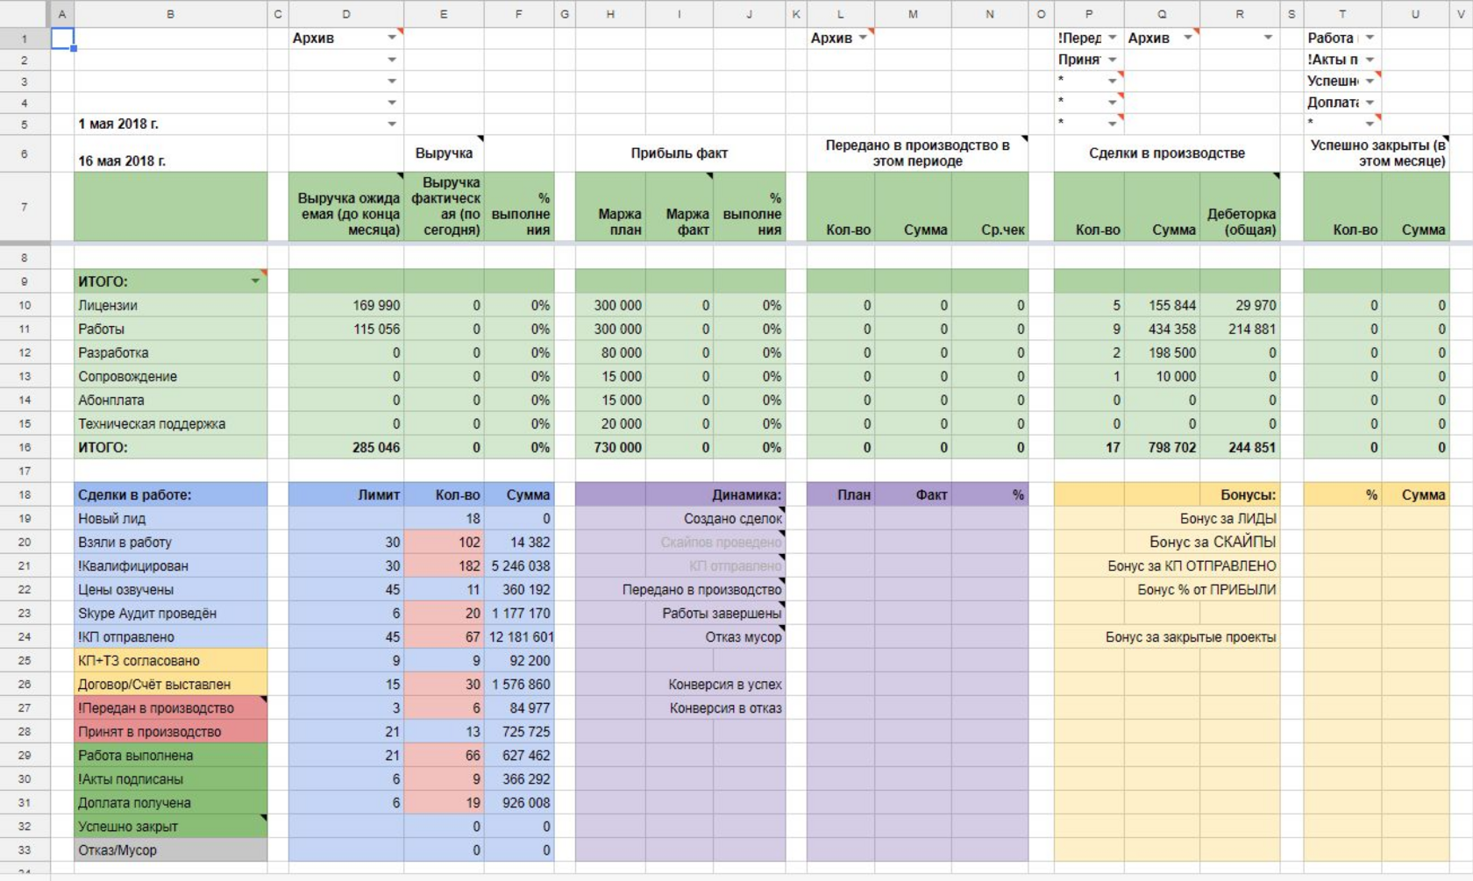Select cell with date 1 мая 2018 г.

pyautogui.click(x=170, y=124)
